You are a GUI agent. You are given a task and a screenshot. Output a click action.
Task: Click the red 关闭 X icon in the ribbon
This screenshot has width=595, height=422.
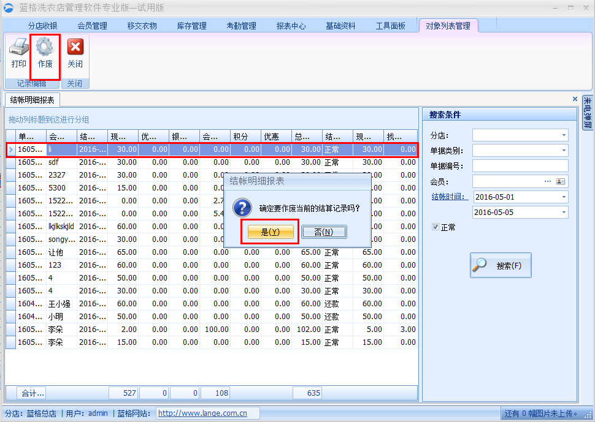pos(75,47)
